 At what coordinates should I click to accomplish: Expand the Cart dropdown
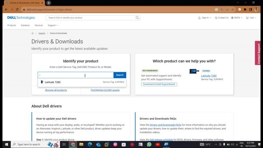coord(251,18)
